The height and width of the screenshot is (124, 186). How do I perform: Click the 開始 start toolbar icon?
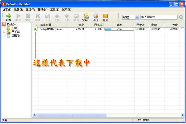(18, 17)
